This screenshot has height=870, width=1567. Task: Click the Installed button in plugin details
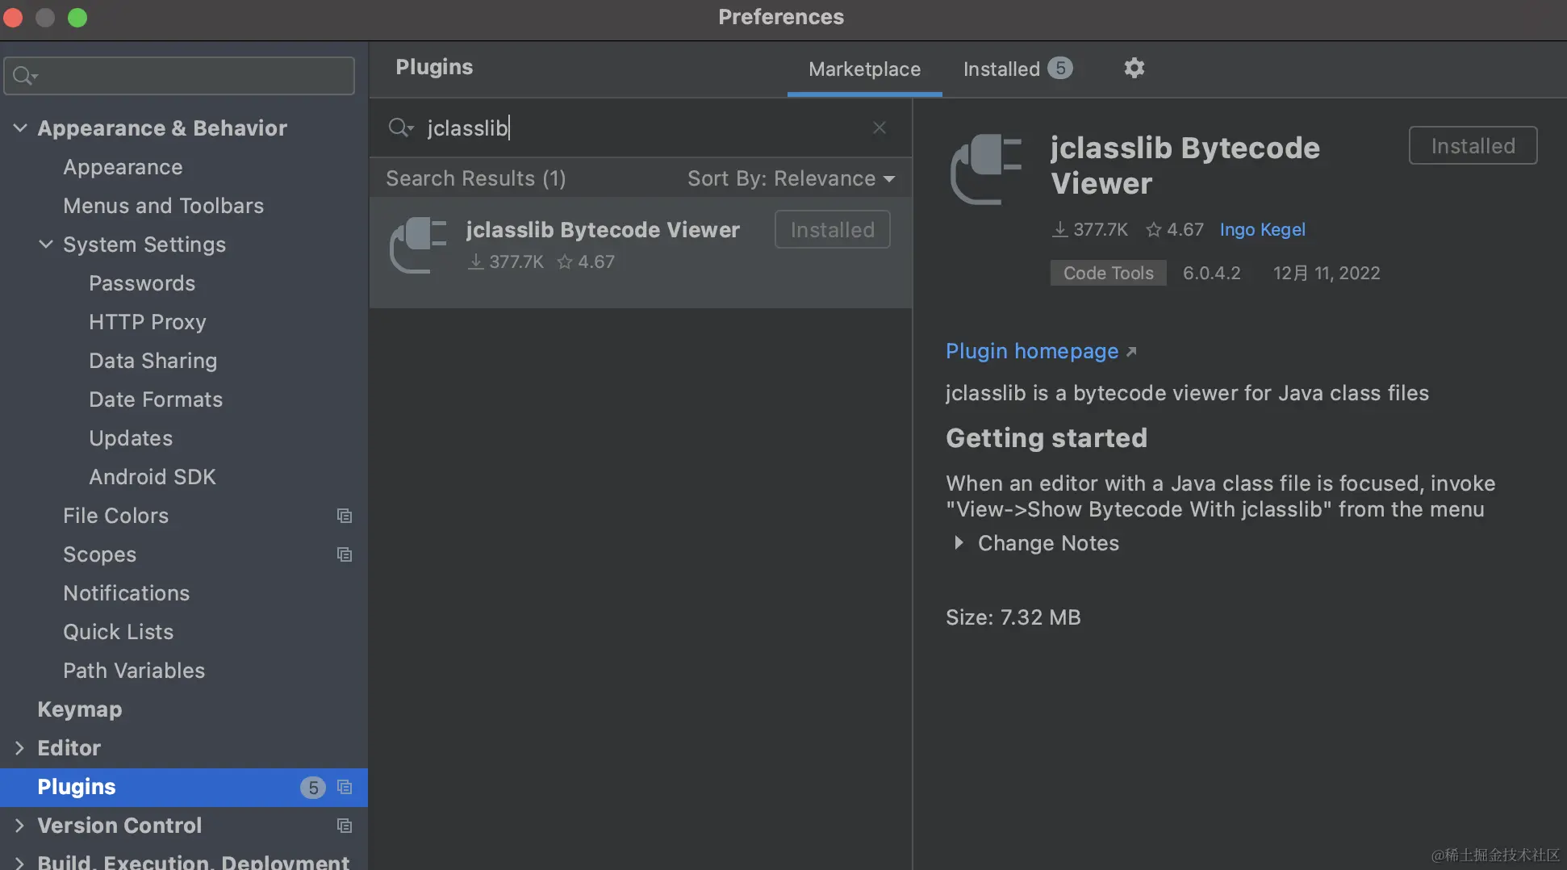tap(1473, 146)
